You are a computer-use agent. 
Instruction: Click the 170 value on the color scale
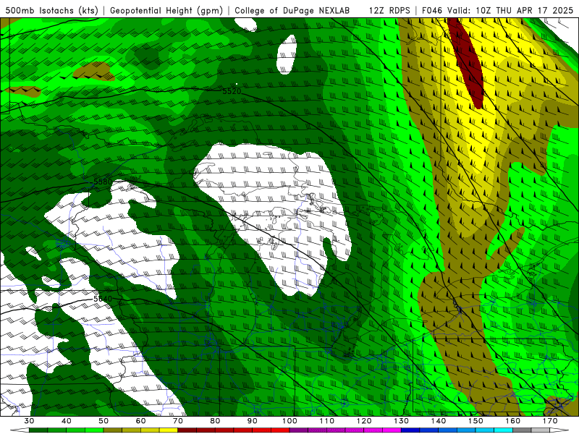550,421
